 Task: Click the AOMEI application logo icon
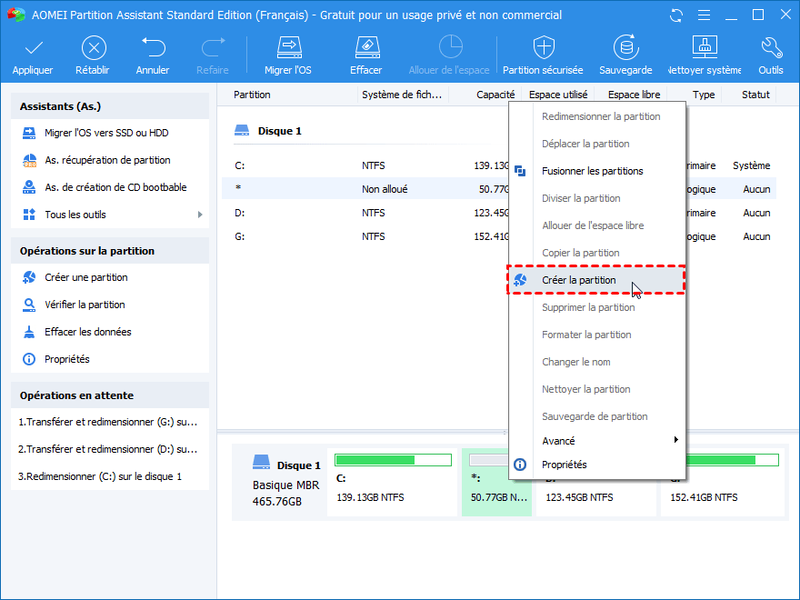(15, 15)
